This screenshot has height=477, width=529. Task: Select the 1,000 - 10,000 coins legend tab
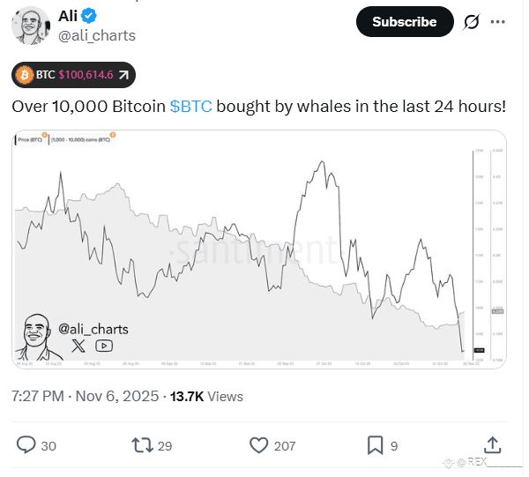pos(81,139)
